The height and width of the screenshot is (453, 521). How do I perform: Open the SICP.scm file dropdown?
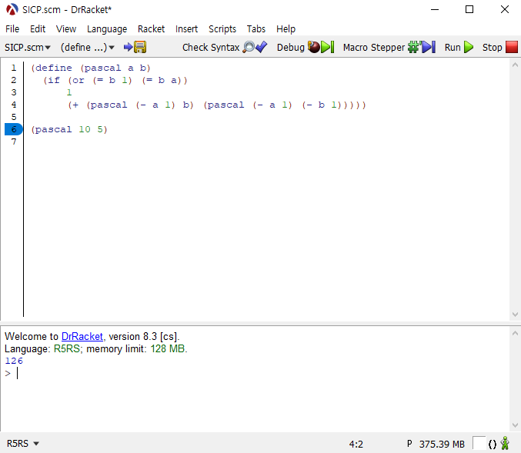coord(28,47)
